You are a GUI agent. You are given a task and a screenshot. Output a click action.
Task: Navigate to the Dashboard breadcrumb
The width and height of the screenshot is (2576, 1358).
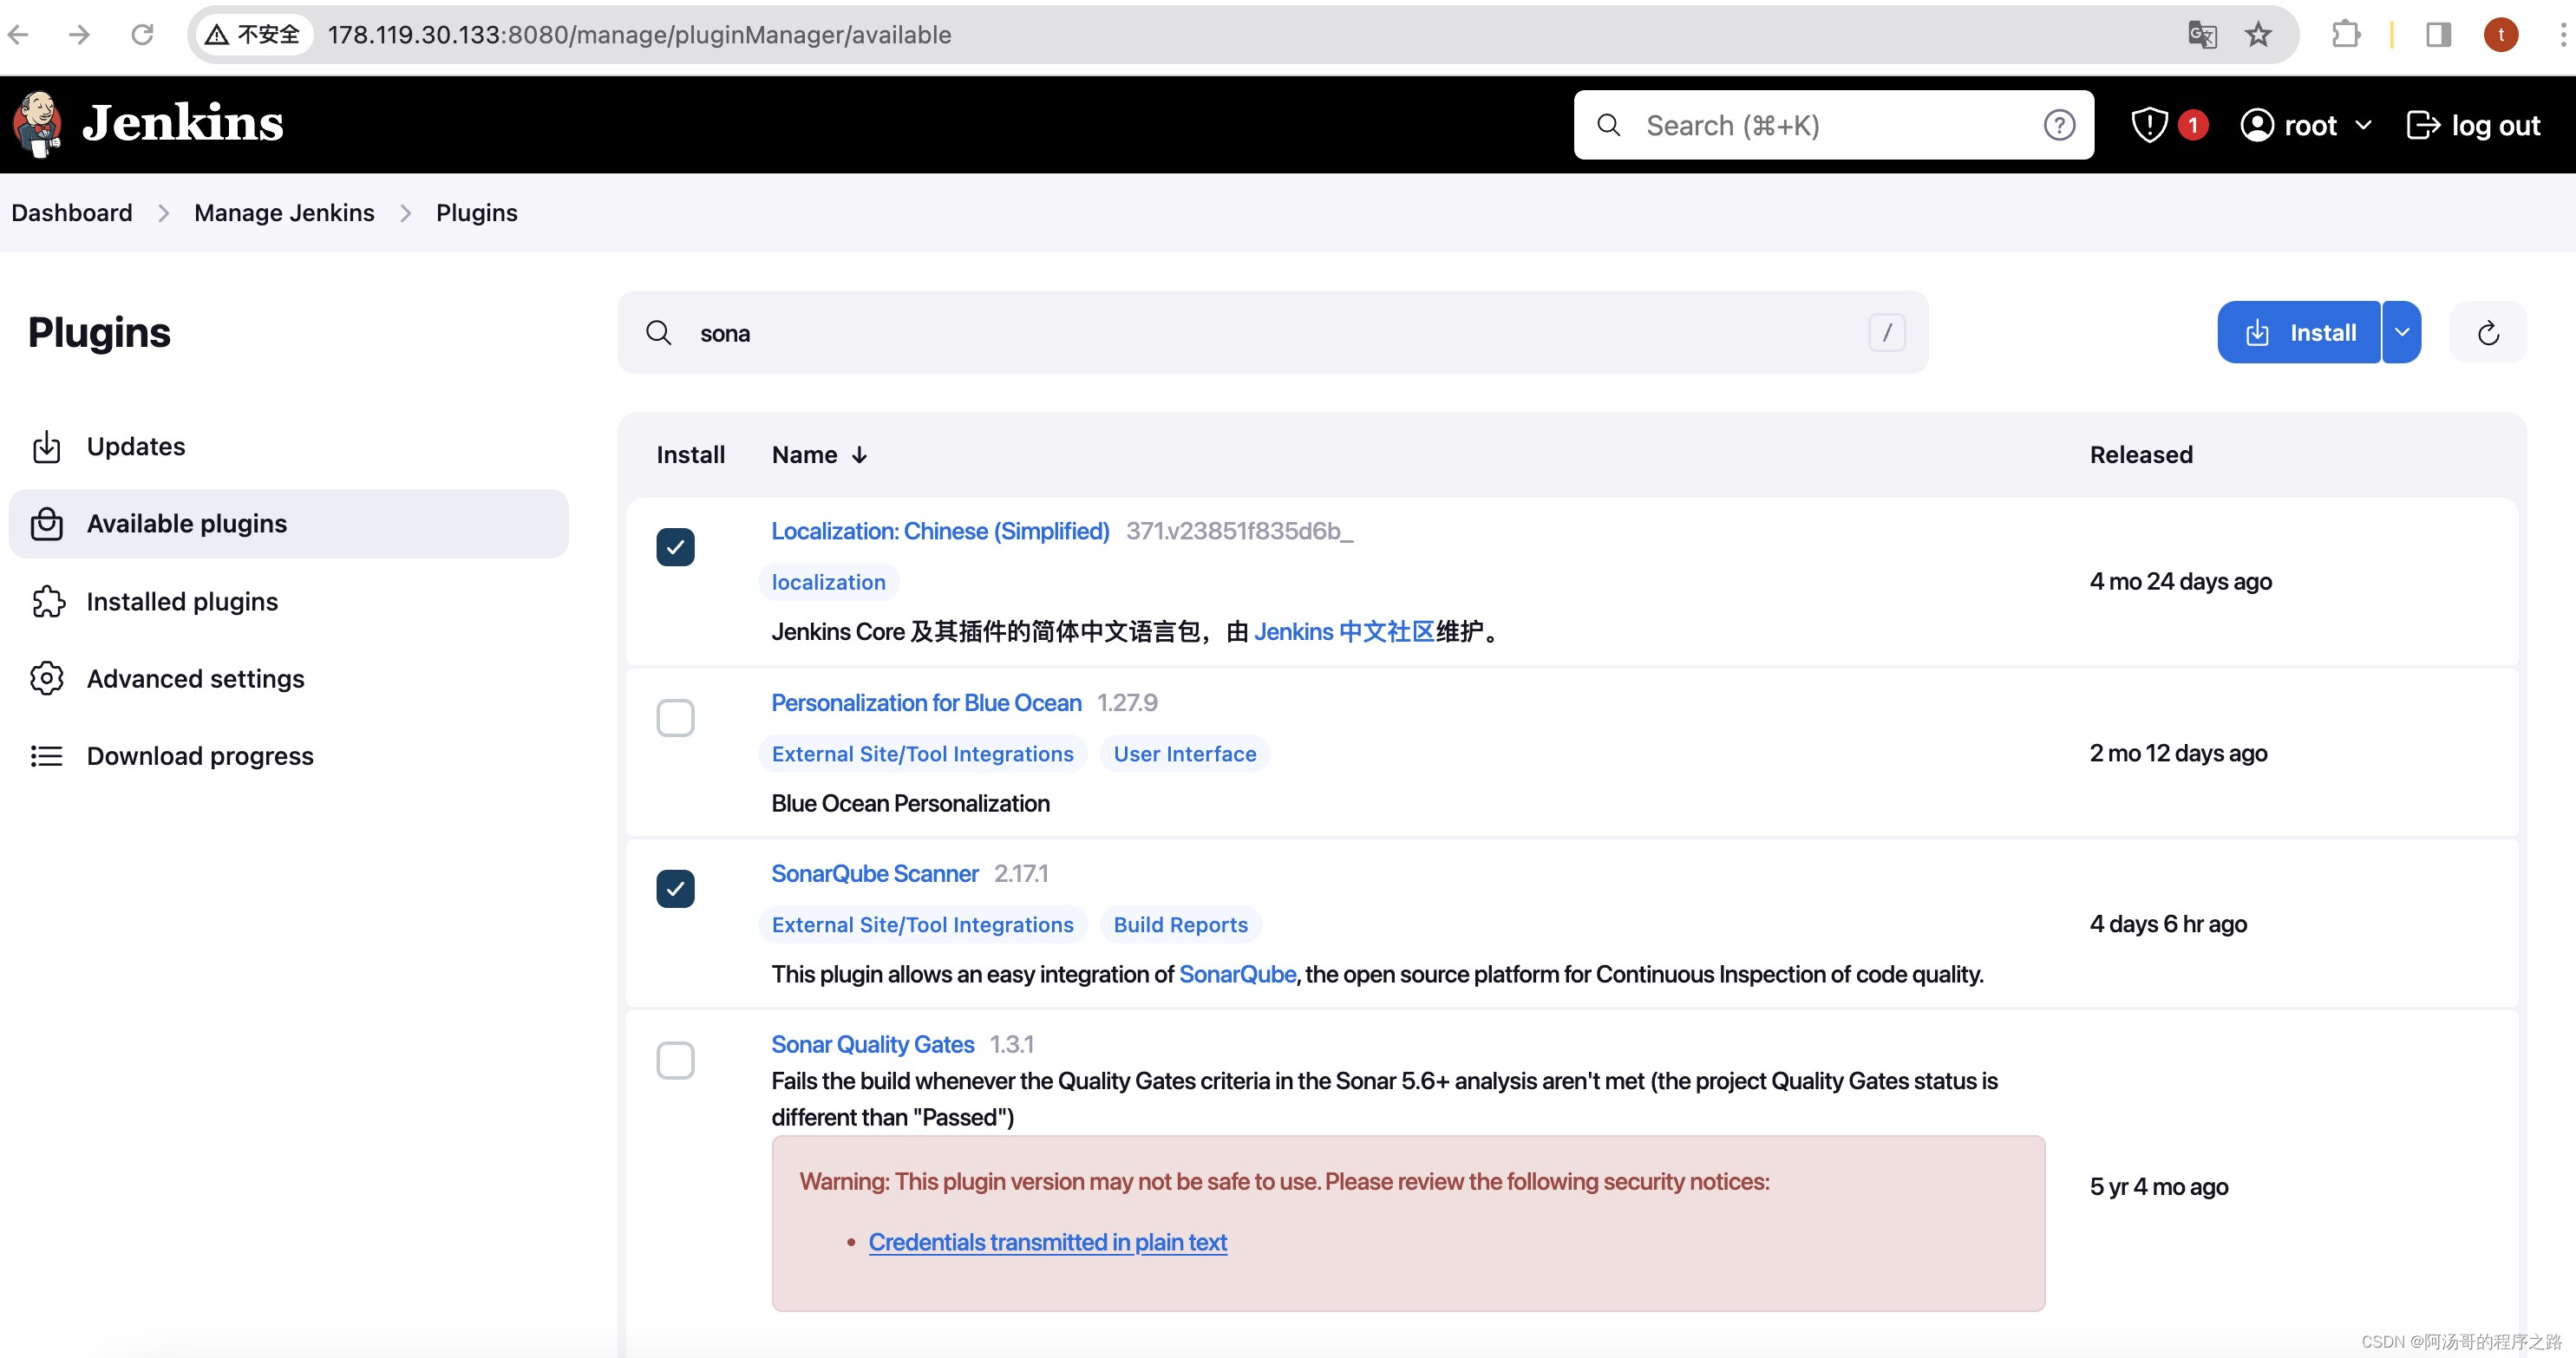point(72,213)
